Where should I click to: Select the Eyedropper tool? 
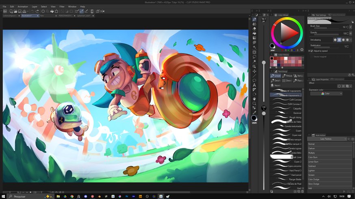tap(254, 113)
